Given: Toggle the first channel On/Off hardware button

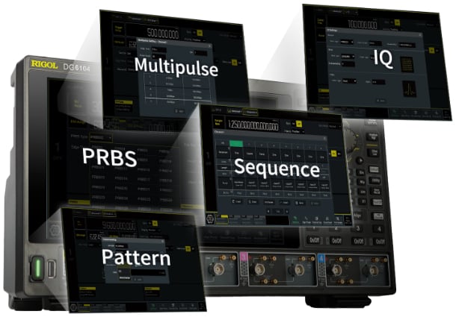Looking at the screenshot, I should pyautogui.click(x=314, y=240).
